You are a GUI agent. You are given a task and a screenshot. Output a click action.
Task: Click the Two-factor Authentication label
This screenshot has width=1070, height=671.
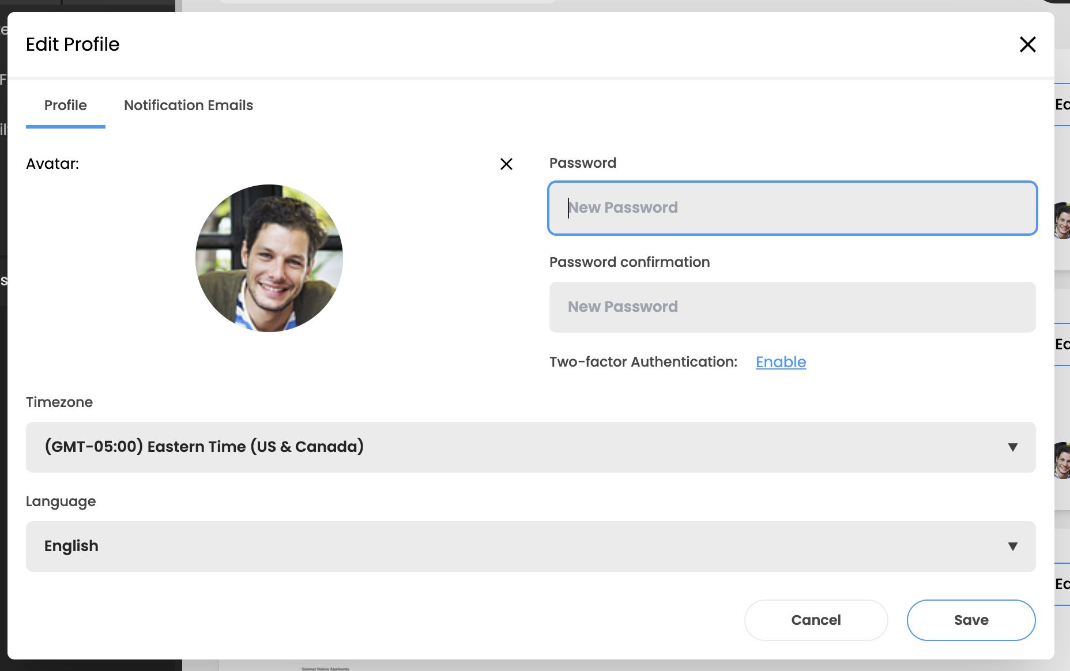(643, 362)
